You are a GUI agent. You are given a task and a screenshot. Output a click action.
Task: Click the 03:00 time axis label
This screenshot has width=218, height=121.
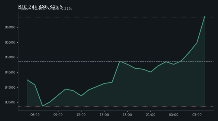[x=197, y=115]
